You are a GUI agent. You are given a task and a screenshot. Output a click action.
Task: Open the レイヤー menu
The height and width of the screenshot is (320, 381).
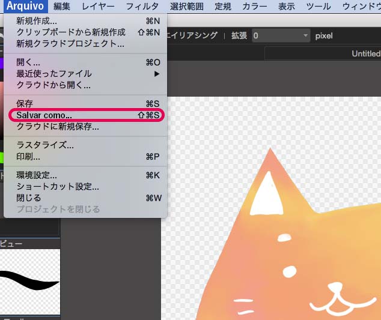point(98,7)
